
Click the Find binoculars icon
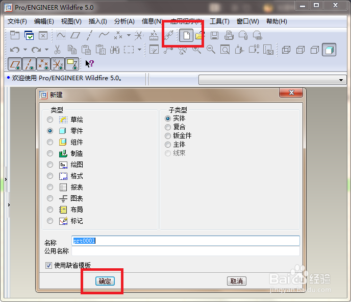click(x=115, y=50)
